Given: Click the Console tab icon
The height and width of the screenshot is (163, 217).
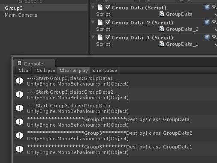Looking at the screenshot, I should 19,63.
